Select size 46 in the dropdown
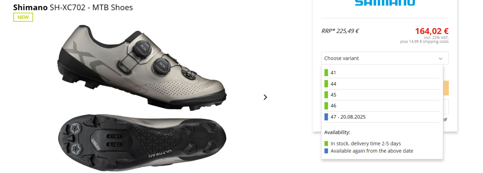Image resolution: width=483 pixels, height=173 pixels. [382, 106]
